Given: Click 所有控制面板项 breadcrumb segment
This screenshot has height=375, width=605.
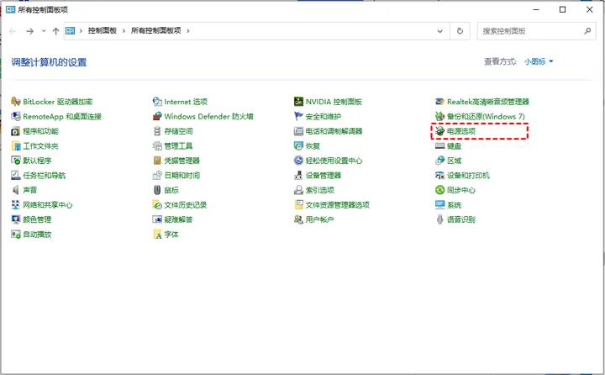Looking at the screenshot, I should click(x=156, y=30).
